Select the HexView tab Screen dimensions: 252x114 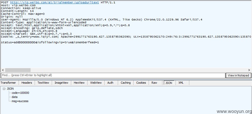[x=79, y=83]
